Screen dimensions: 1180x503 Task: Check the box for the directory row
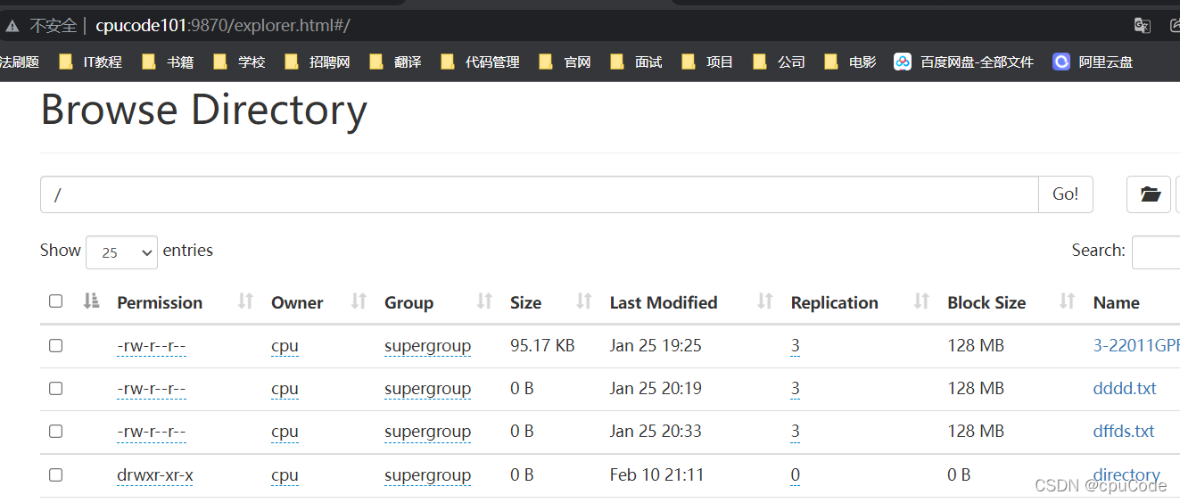[x=55, y=474]
